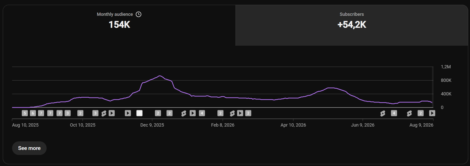This screenshot has height=166, width=470.
Task: Click the play marker after the Feb 2026 Shorts icon
Action: 240,113
